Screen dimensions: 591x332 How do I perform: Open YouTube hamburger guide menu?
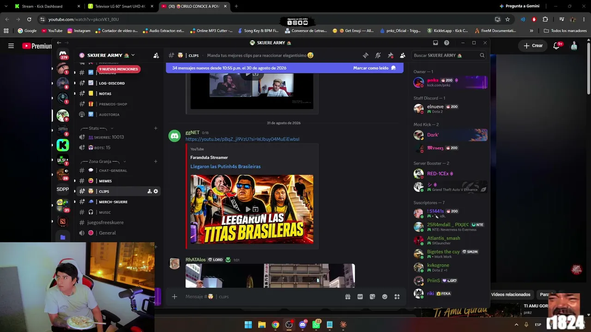point(11,46)
